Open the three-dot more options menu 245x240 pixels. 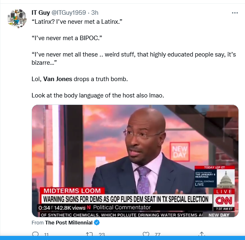click(235, 13)
